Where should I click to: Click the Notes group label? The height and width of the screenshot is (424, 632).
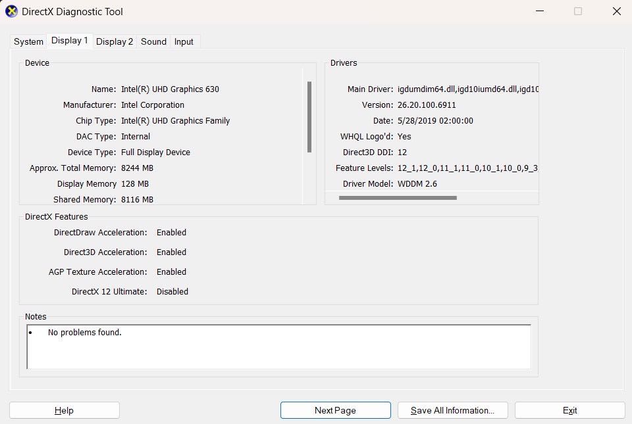(36, 317)
